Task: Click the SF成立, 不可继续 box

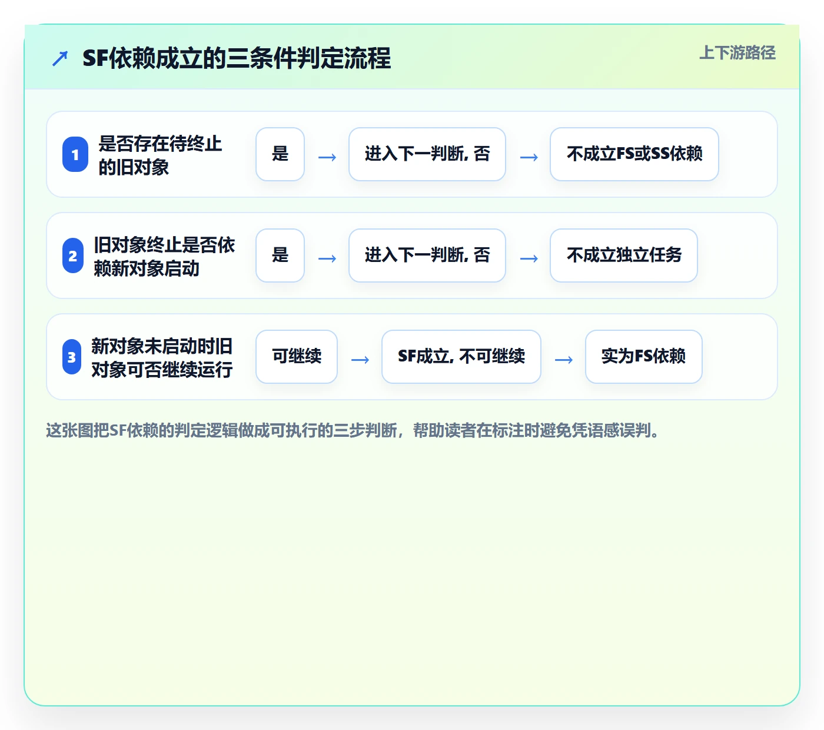Action: 461,357
